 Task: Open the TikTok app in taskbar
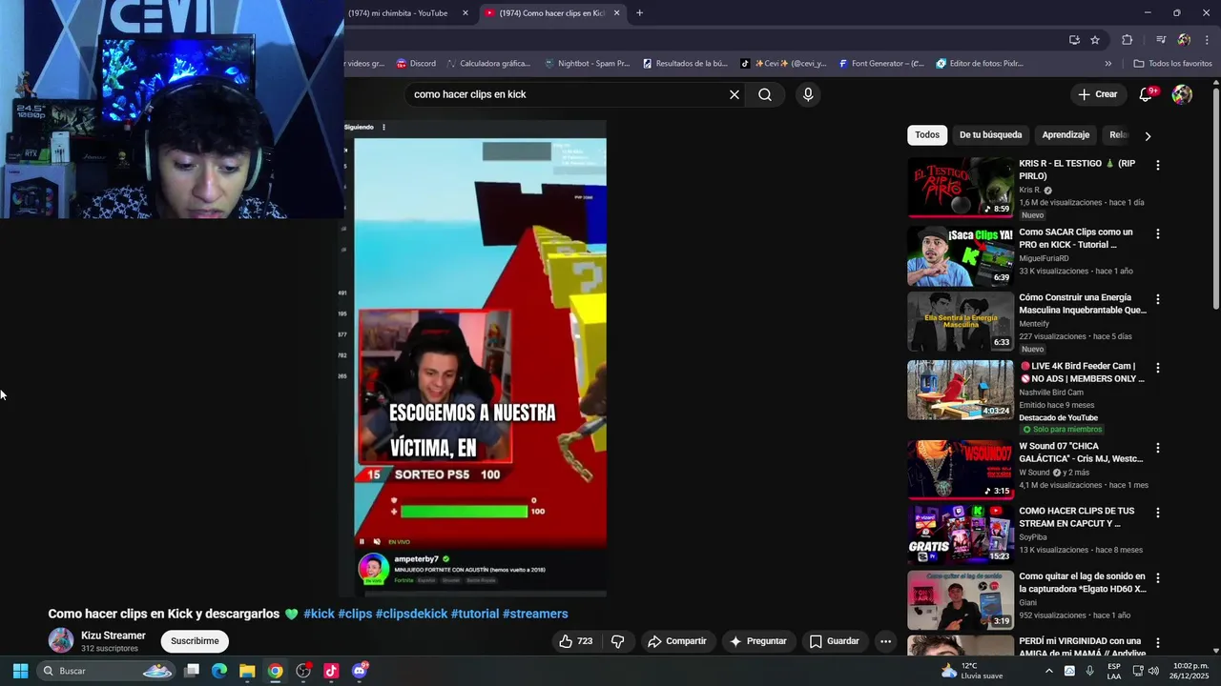tap(331, 671)
